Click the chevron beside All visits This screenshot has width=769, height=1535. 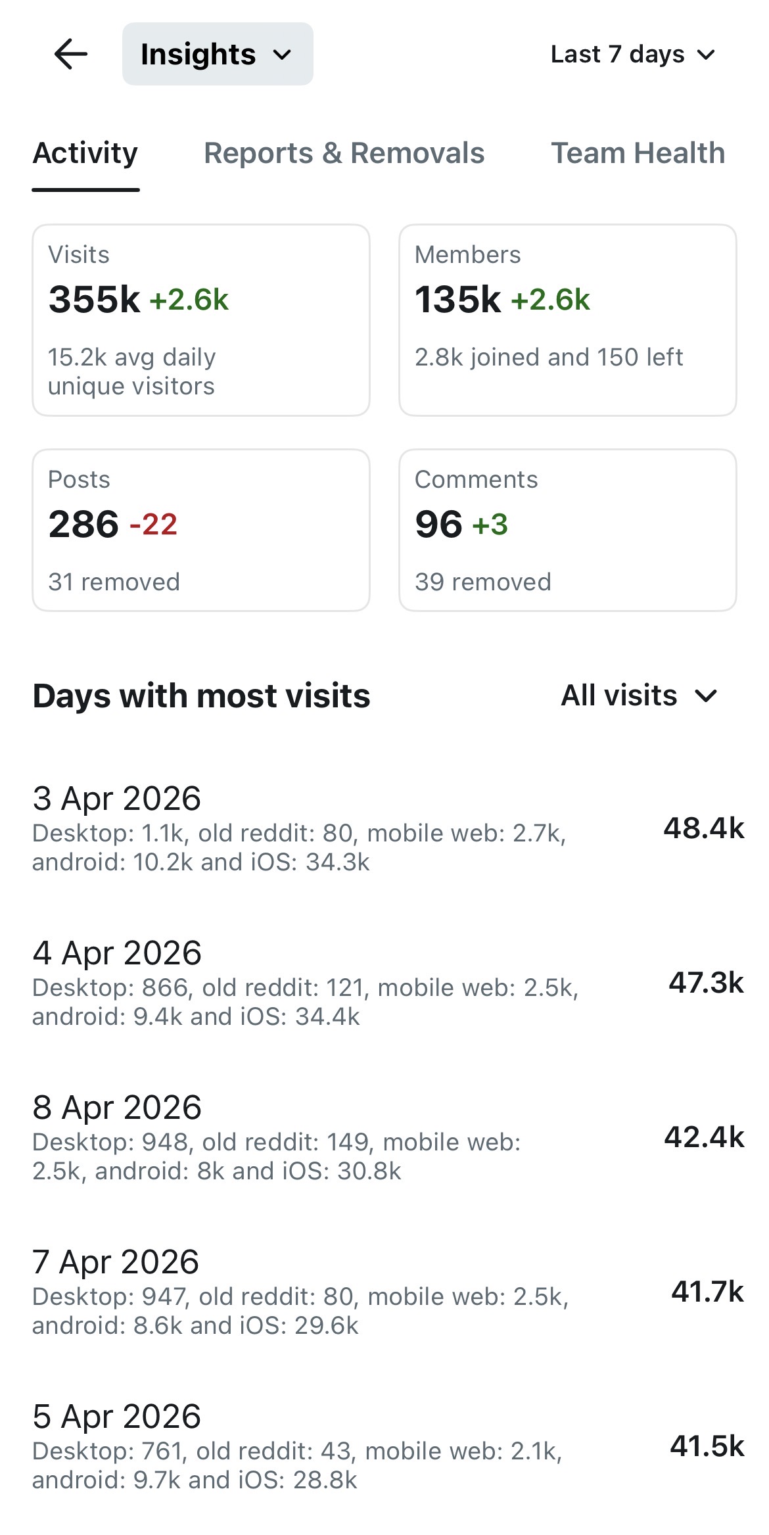pos(706,696)
